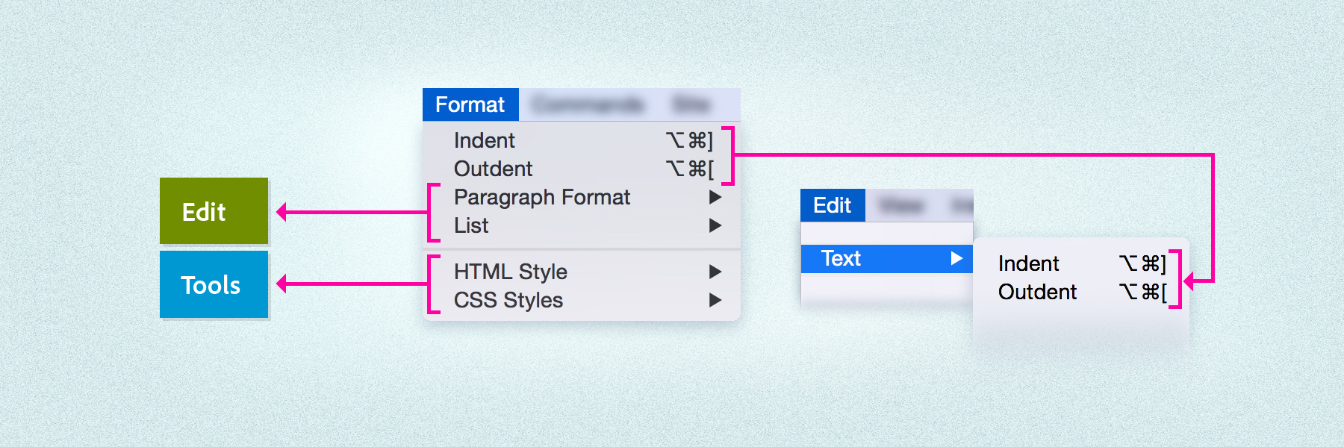Expand the CSS Styles submenu arrow

coord(715,300)
